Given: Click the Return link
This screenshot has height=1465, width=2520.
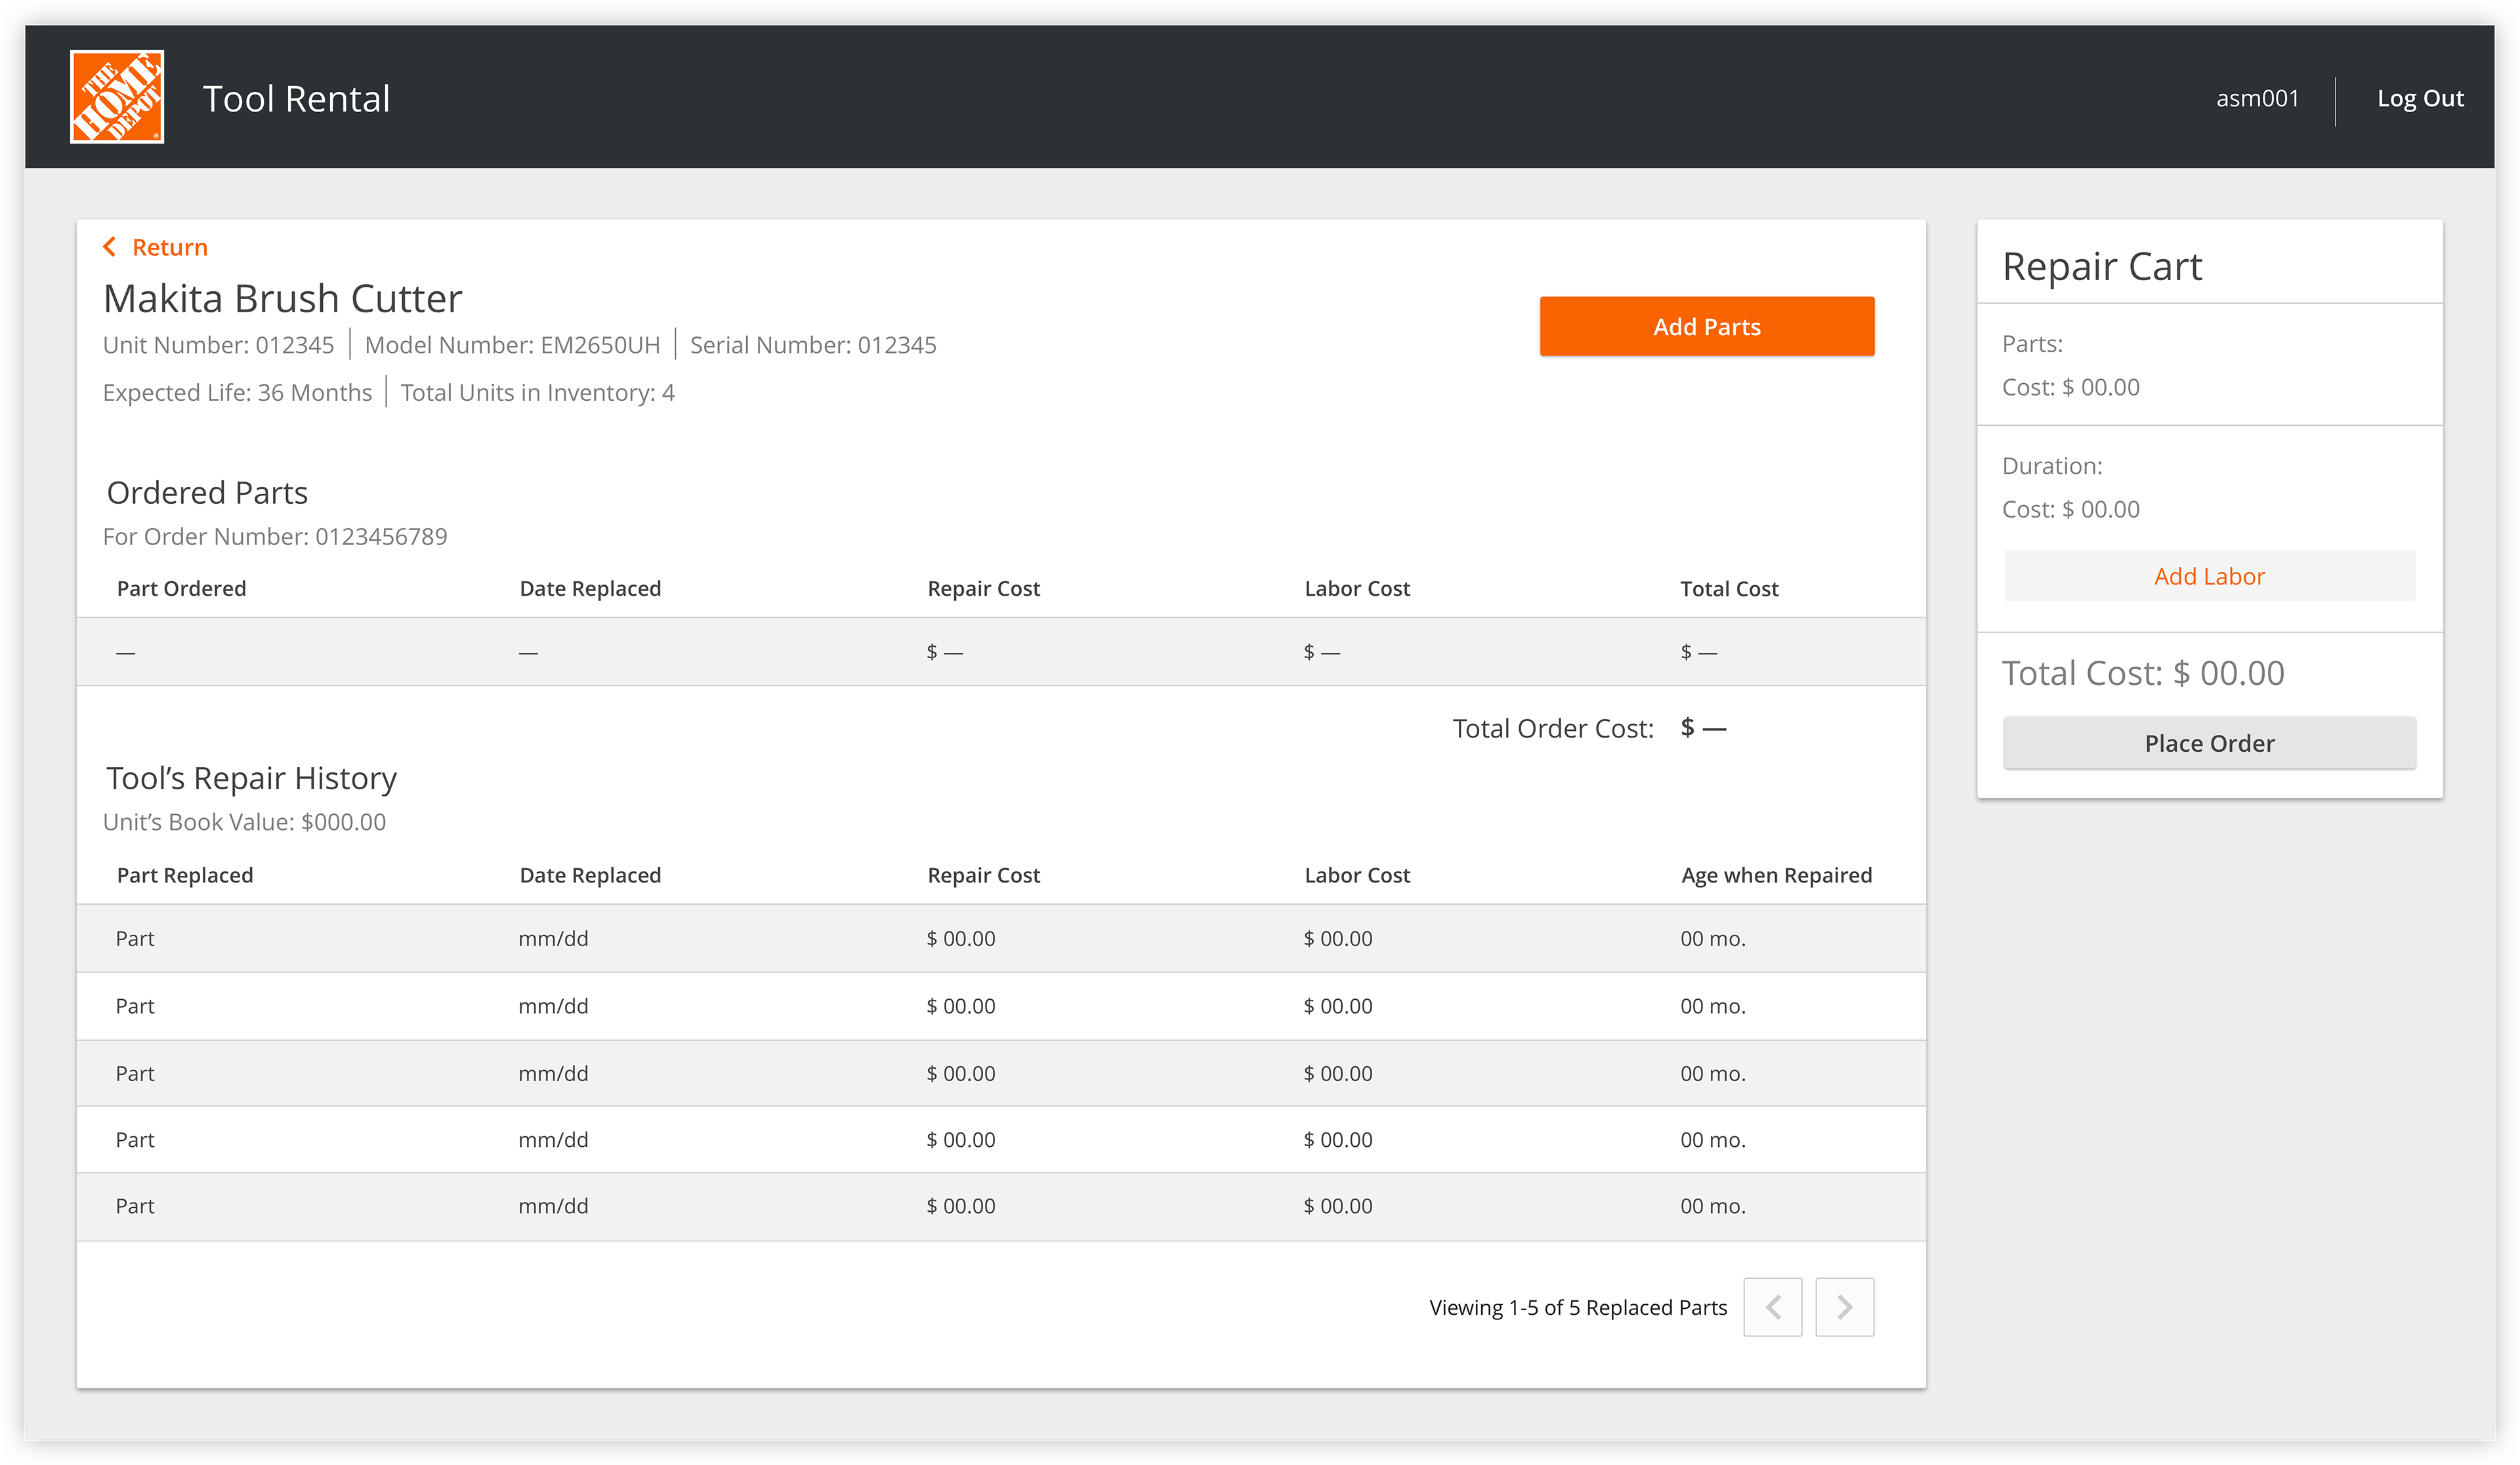Looking at the screenshot, I should pyautogui.click(x=169, y=247).
